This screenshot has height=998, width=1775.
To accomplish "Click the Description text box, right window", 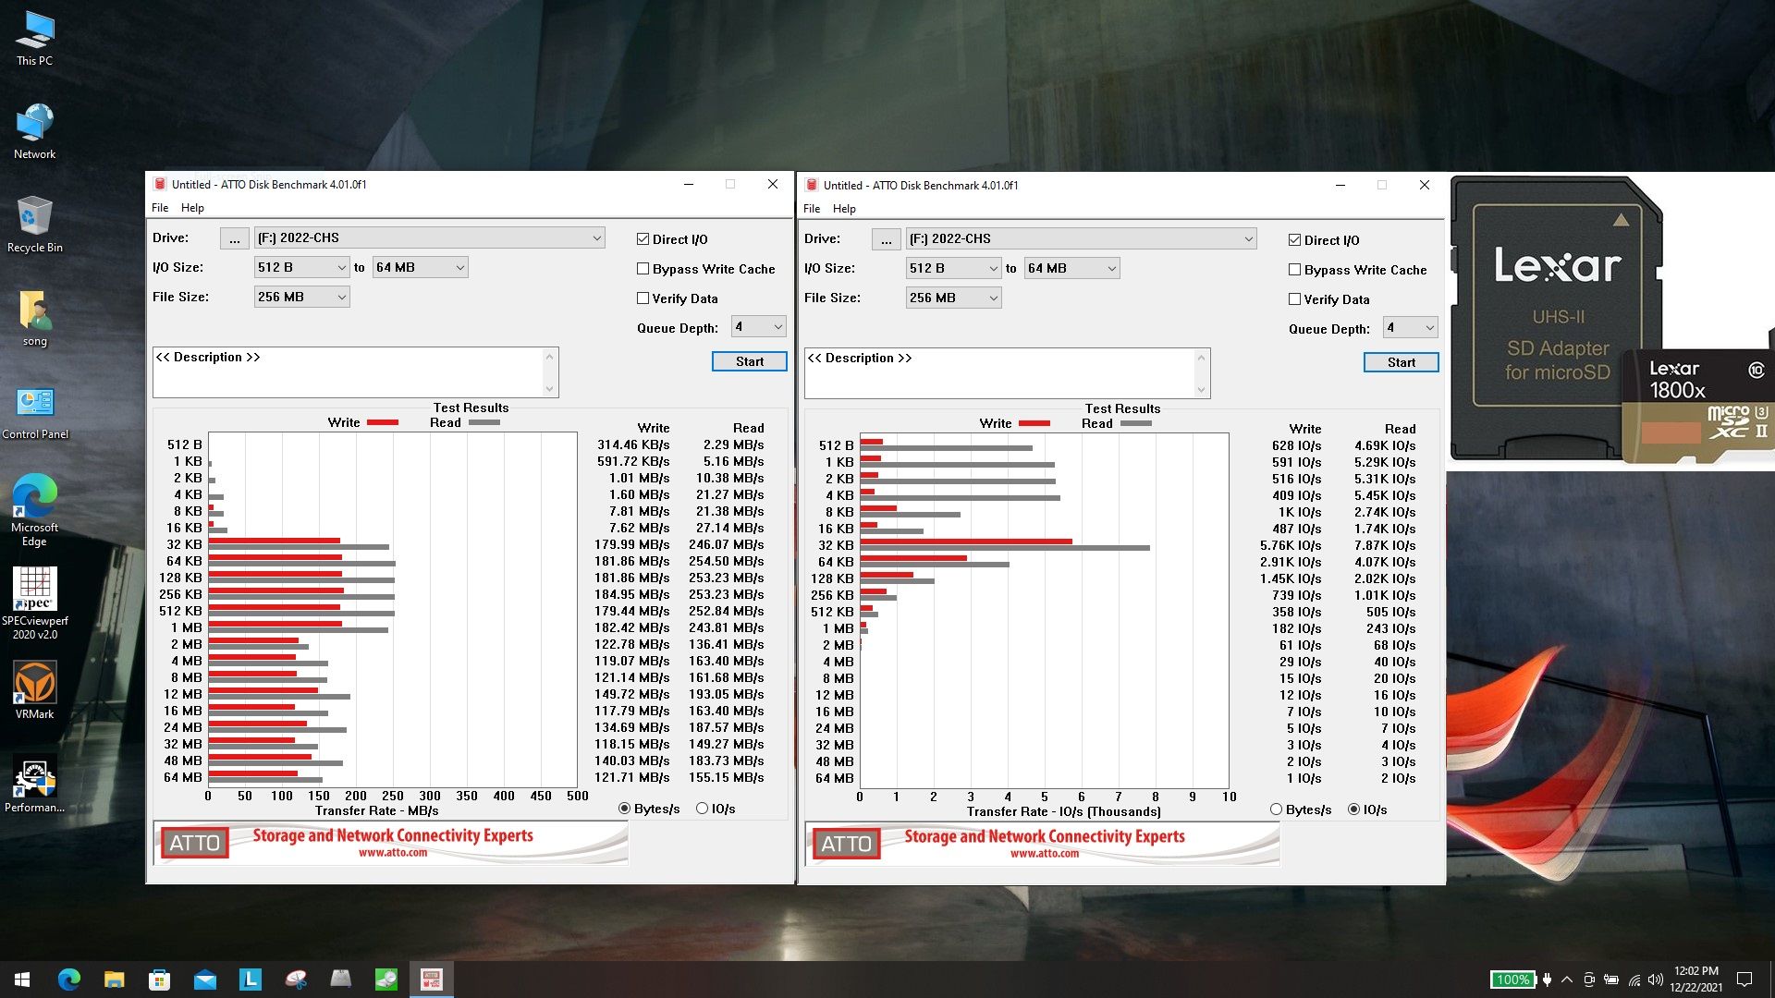I will click(x=1008, y=373).
